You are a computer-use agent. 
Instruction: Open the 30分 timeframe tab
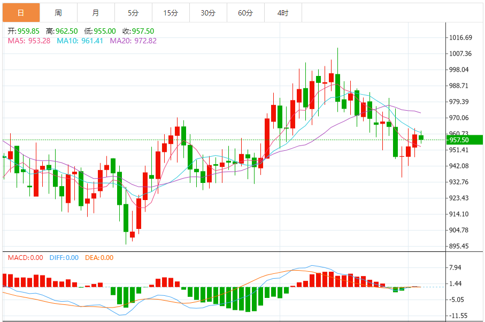tap(208, 13)
